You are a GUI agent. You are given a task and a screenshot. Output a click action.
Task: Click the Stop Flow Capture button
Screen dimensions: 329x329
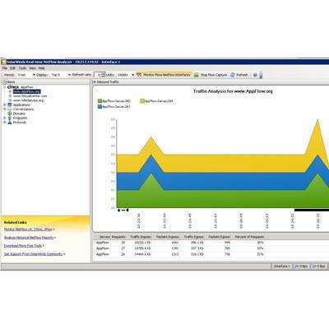pos(211,75)
